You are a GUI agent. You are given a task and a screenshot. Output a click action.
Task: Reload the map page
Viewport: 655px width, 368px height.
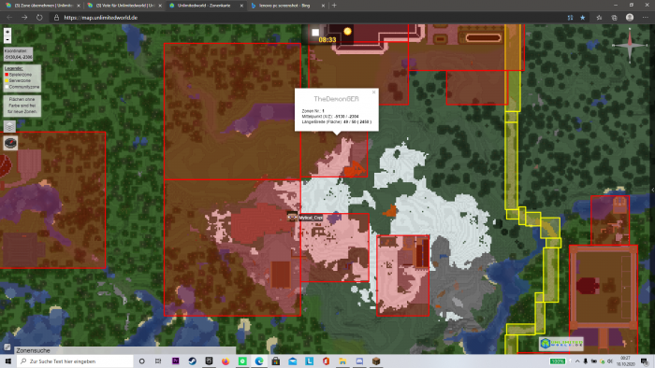[x=39, y=18]
